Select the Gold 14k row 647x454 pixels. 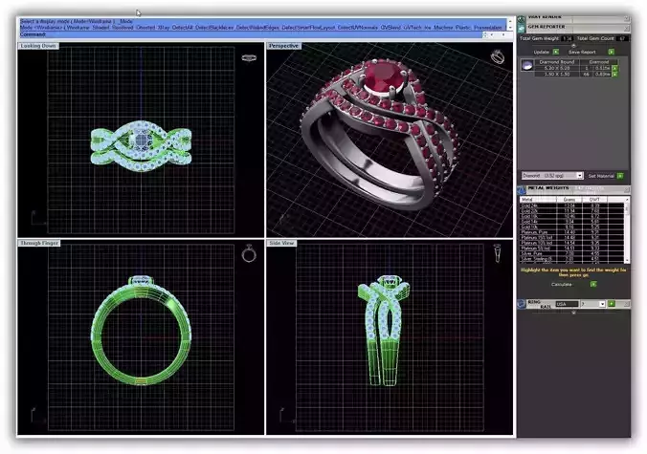(572, 221)
